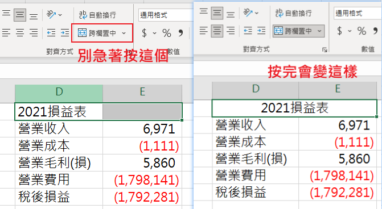The height and width of the screenshot is (209, 382).
Task: Click Align Left icon in left screenshot
Action: pyautogui.click(x=6, y=32)
